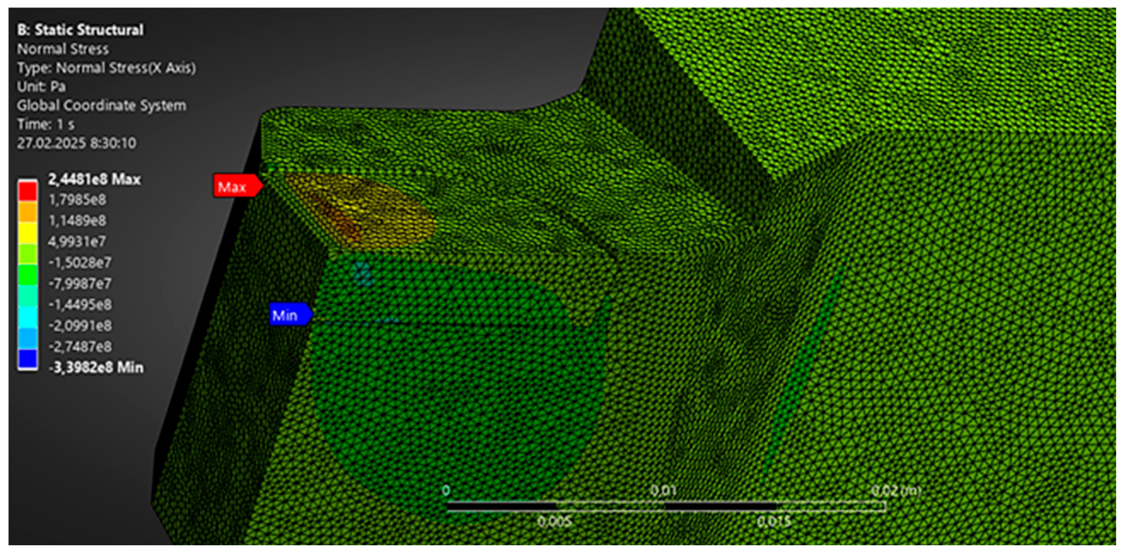Click the Time: 1 s label
Image resolution: width=1124 pixels, height=556 pixels.
click(46, 124)
